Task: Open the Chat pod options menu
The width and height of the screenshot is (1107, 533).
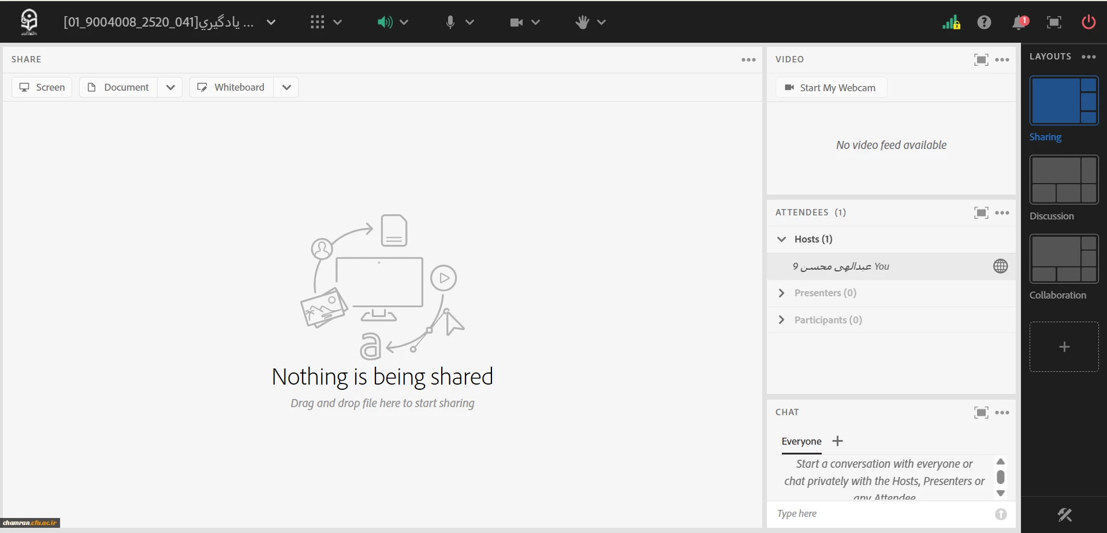Action: [x=1002, y=412]
